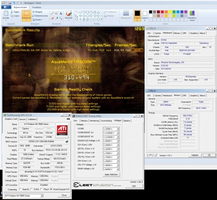The width and height of the screenshot is (217, 200).
Task: Select the color picker eyedropper tool
Action: pyautogui.click(x=56, y=18)
